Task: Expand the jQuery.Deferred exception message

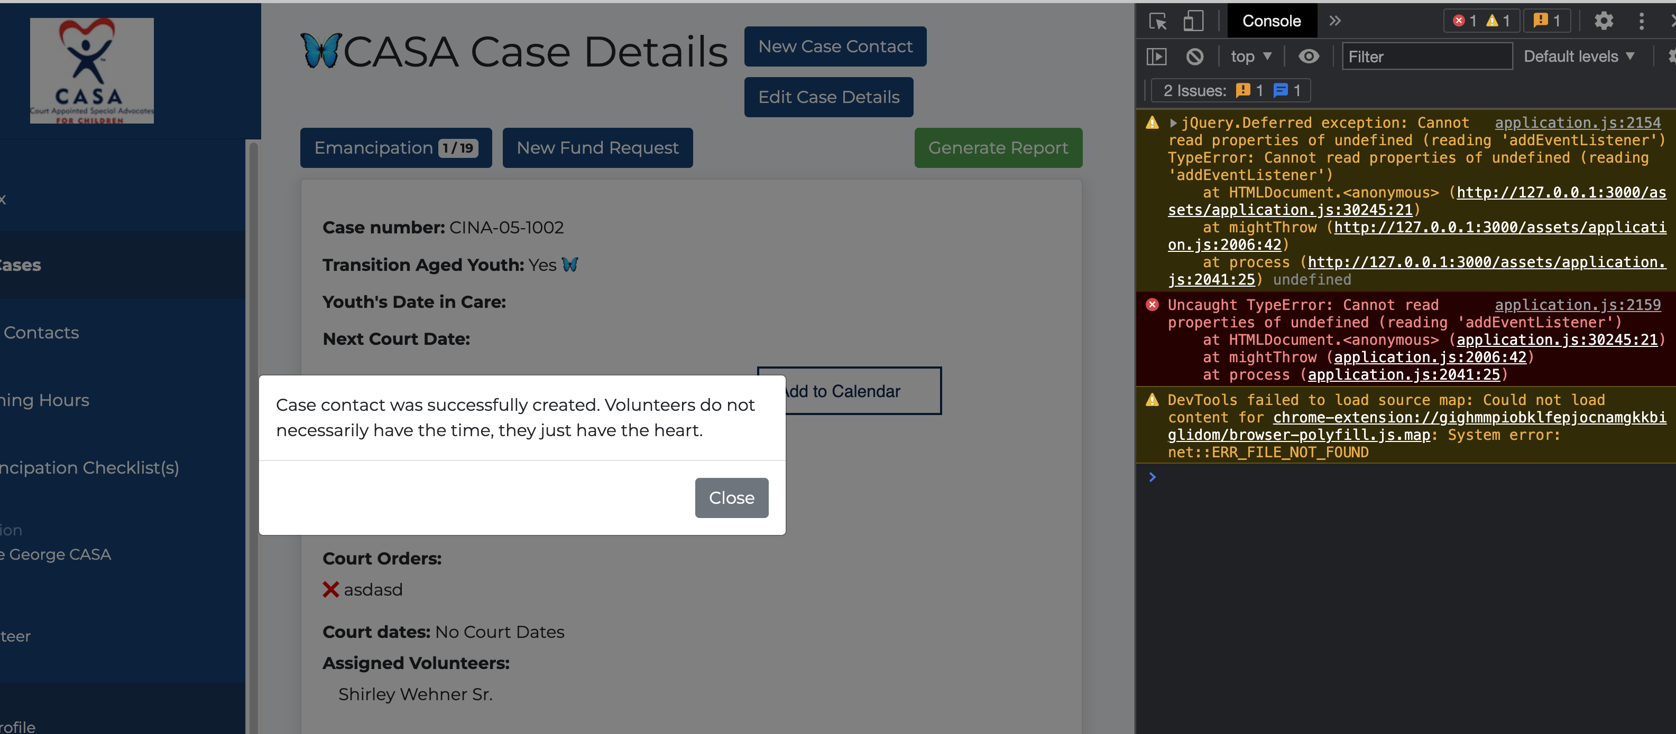Action: click(1173, 123)
